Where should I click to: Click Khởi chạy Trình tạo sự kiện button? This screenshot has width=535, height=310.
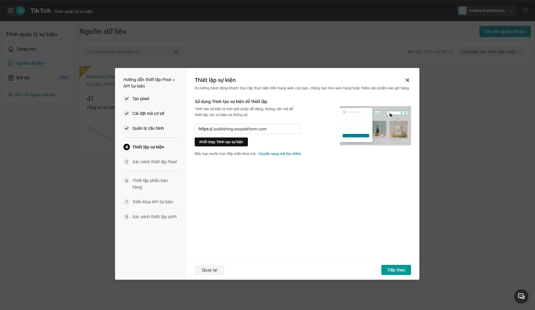[221, 142]
